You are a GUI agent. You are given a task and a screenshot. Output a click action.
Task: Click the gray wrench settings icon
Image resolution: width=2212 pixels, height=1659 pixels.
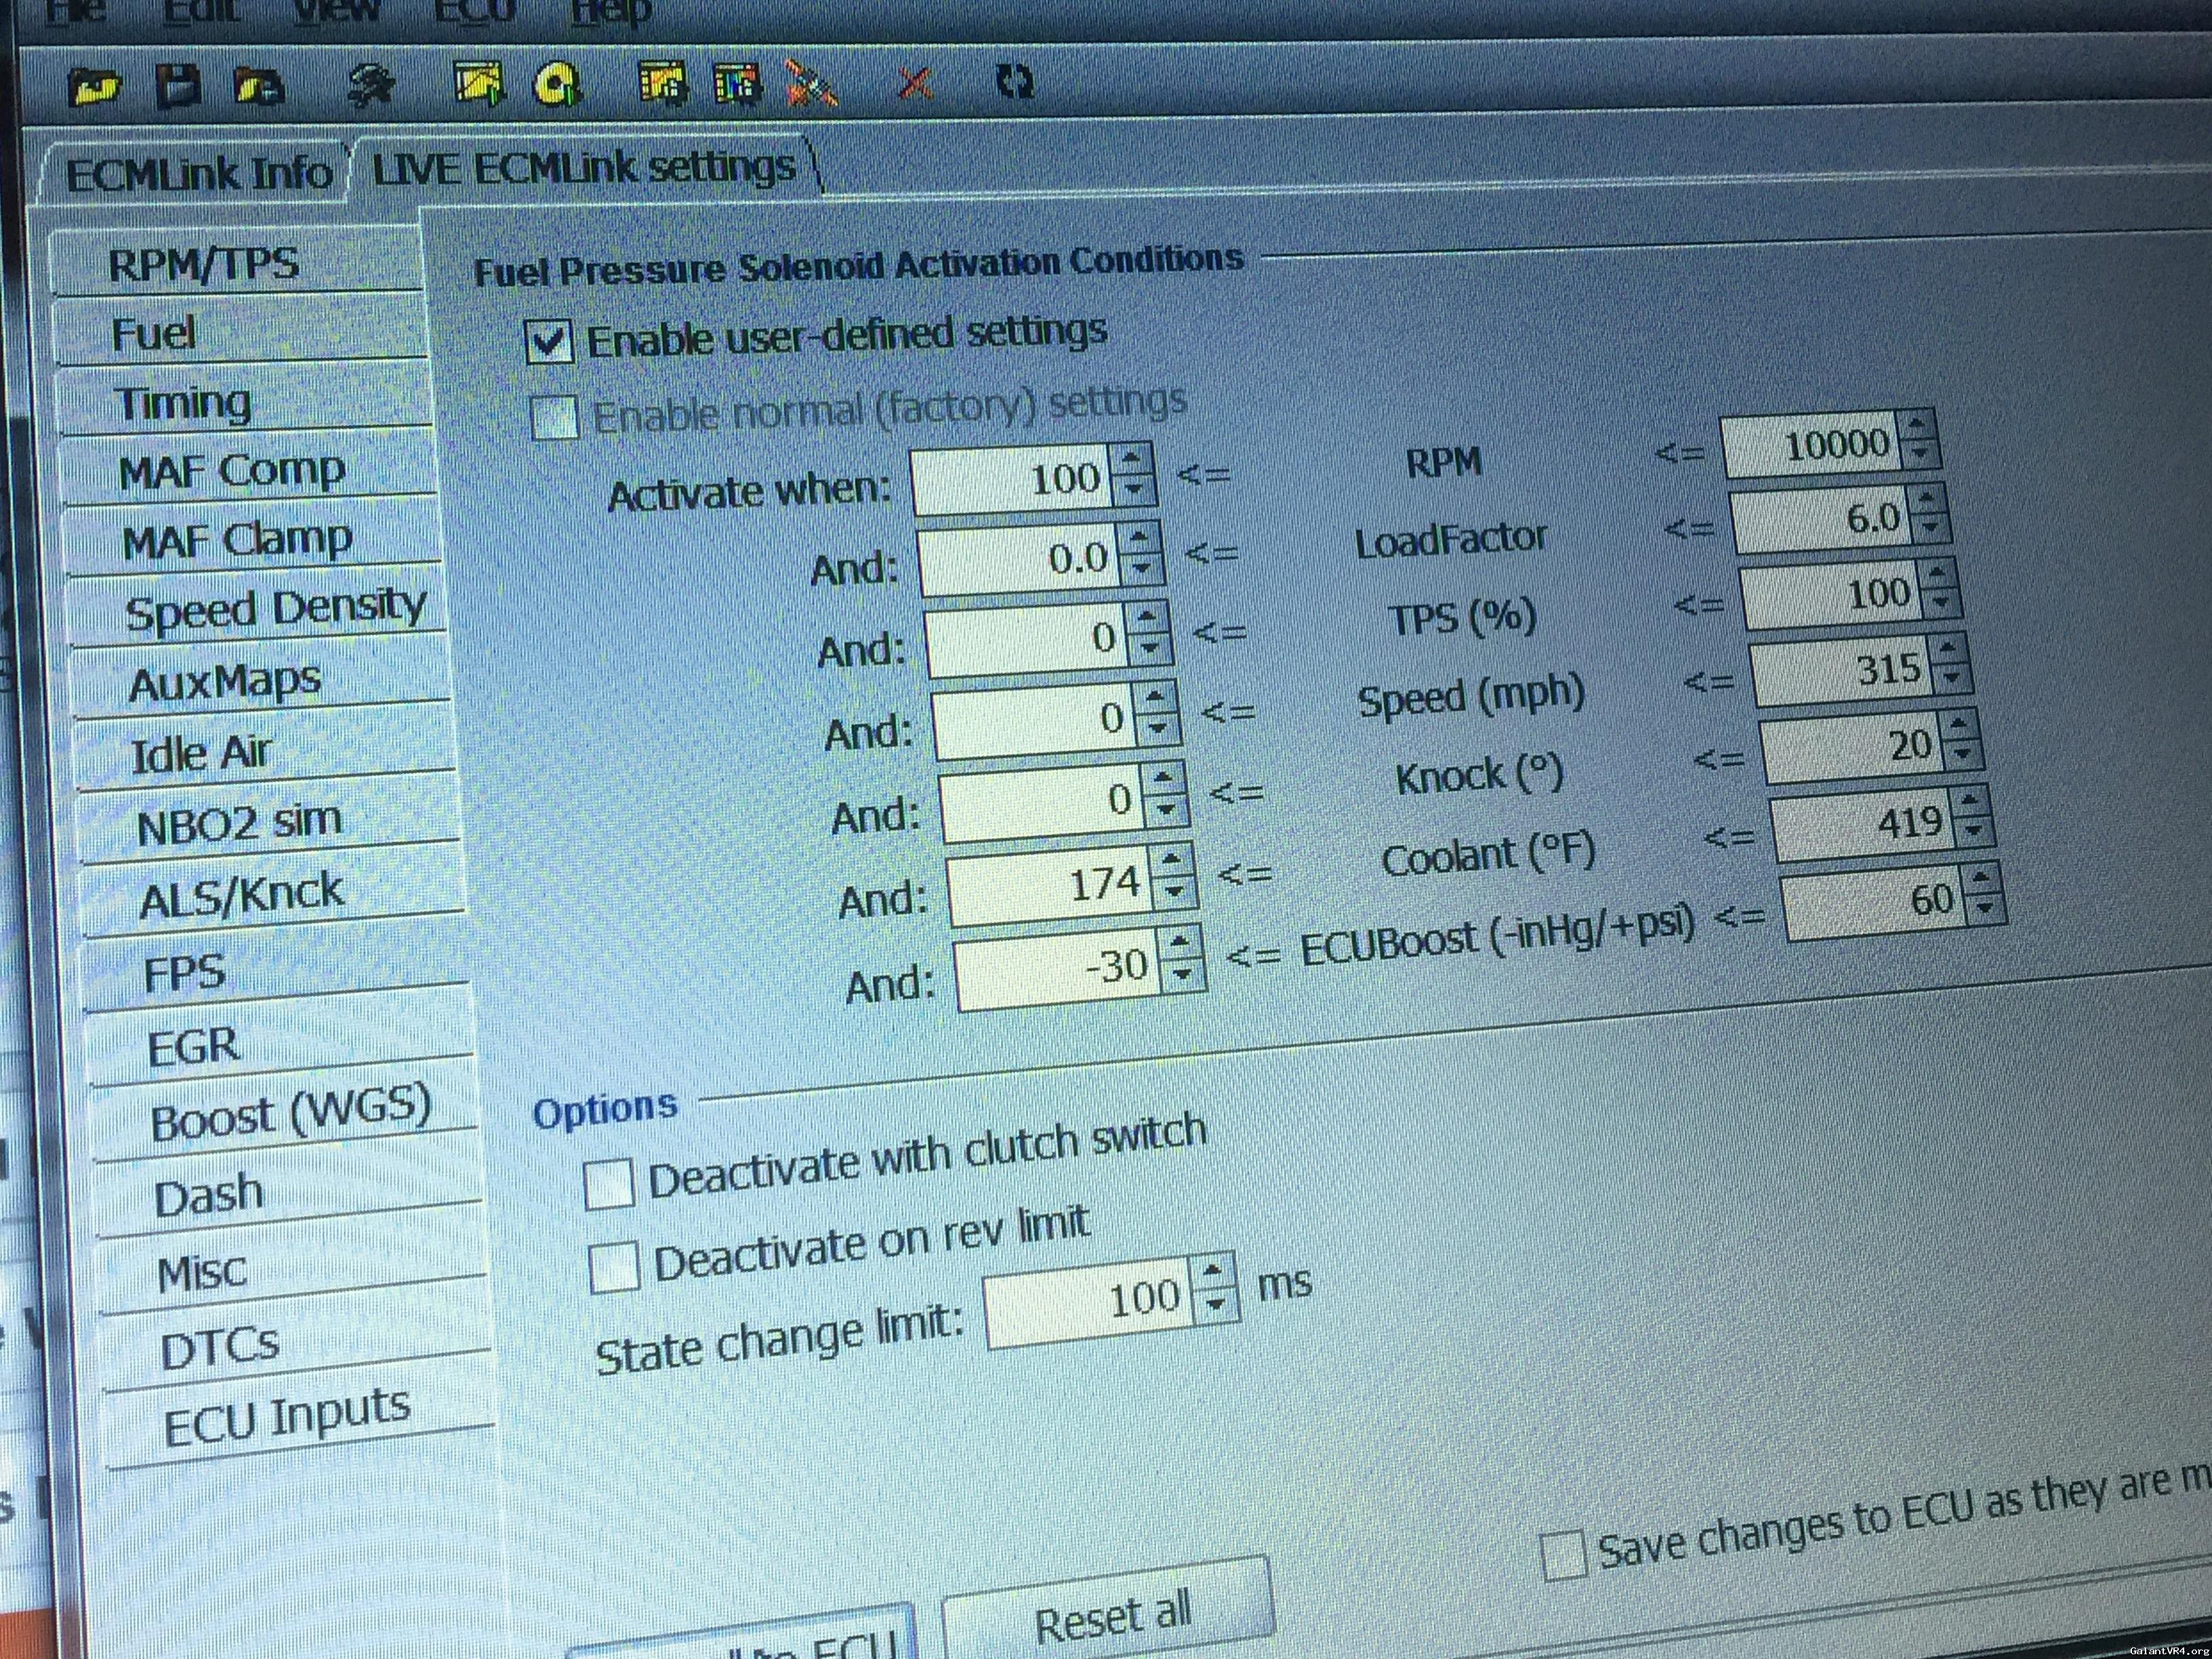click(370, 85)
